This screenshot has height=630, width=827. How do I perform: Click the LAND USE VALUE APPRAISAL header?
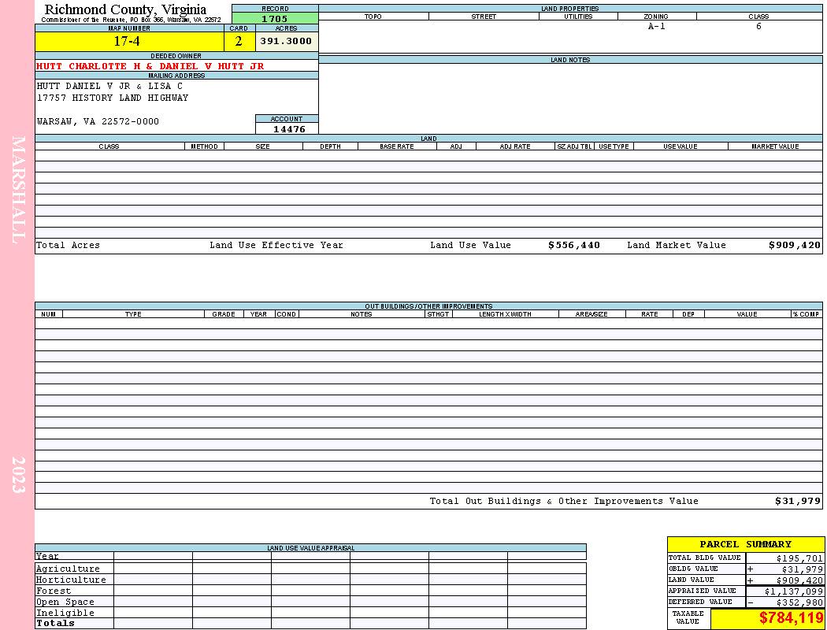(310, 548)
